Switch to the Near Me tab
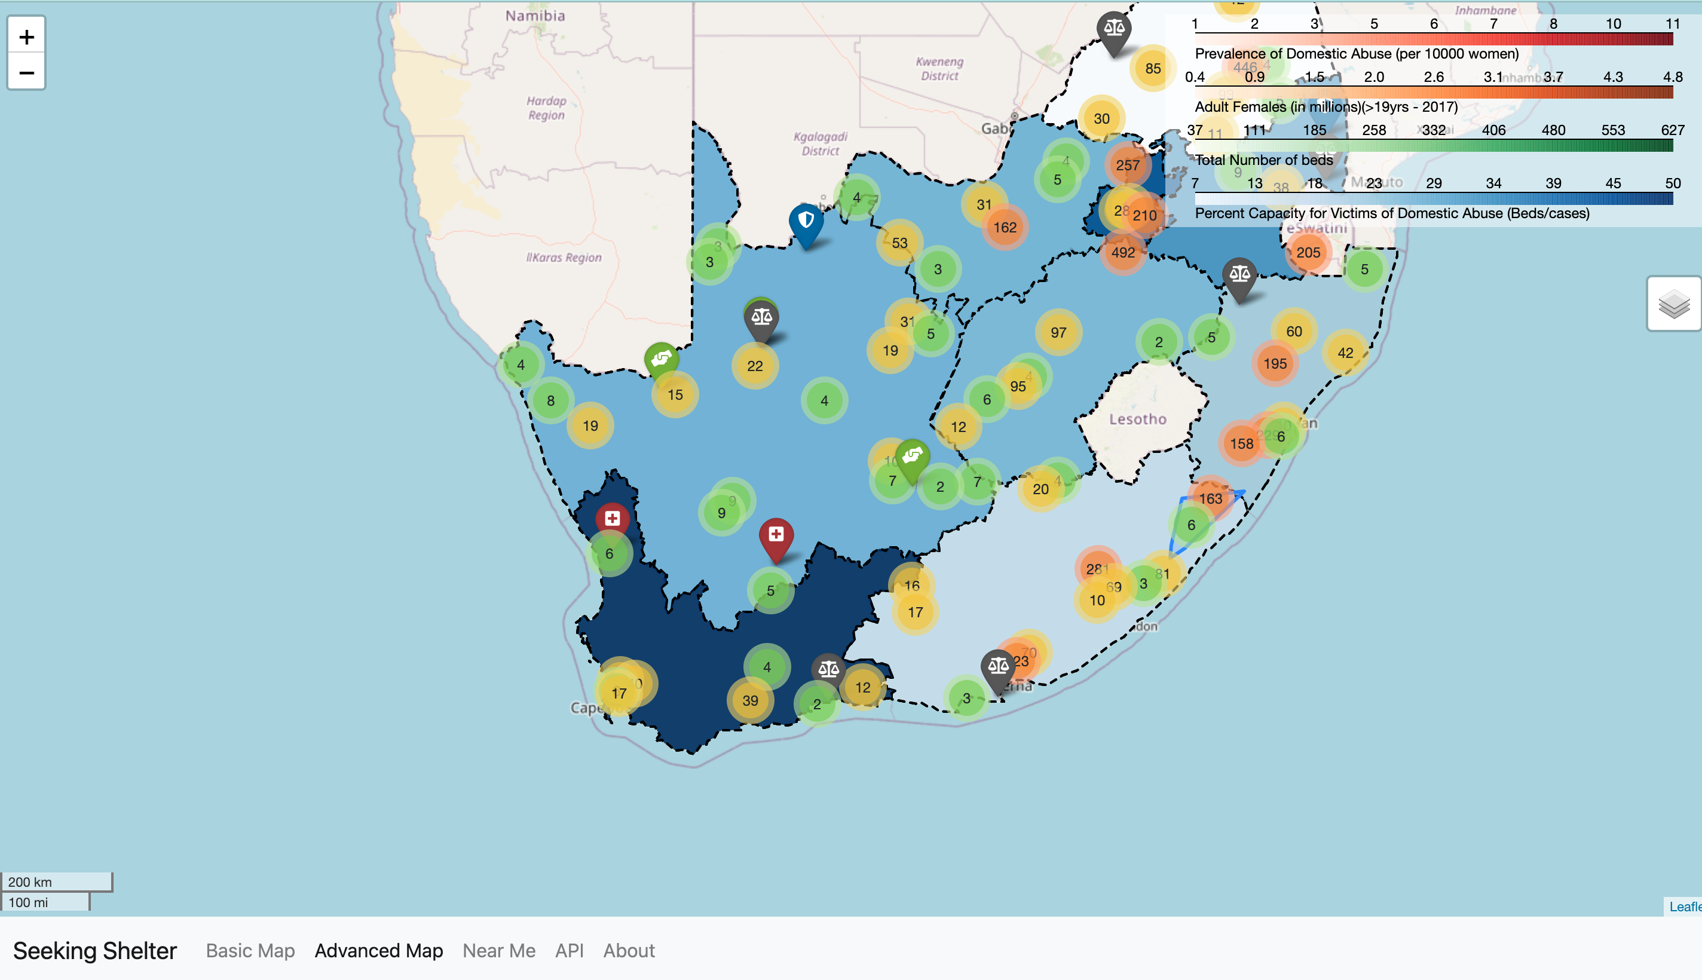 [x=498, y=950]
